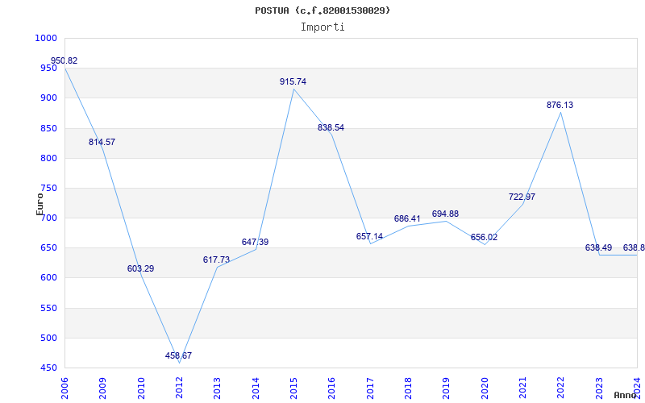
Task: Click the 458.67 minimum value label
Action: 178,355
